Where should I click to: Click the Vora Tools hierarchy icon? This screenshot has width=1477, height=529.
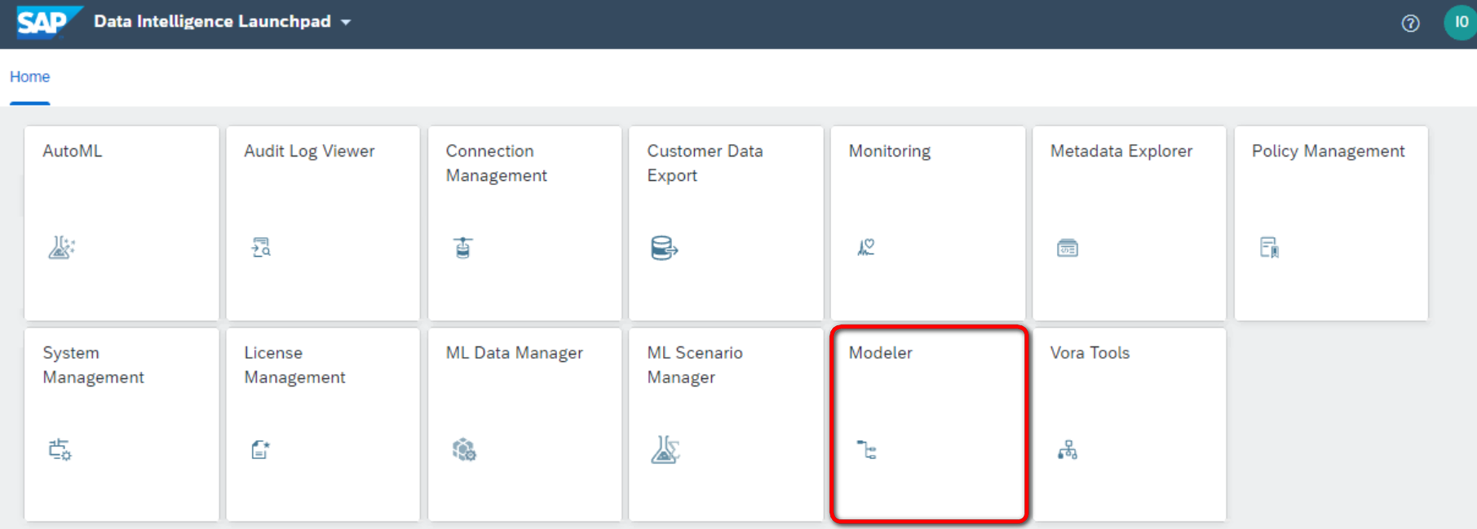coord(1068,449)
